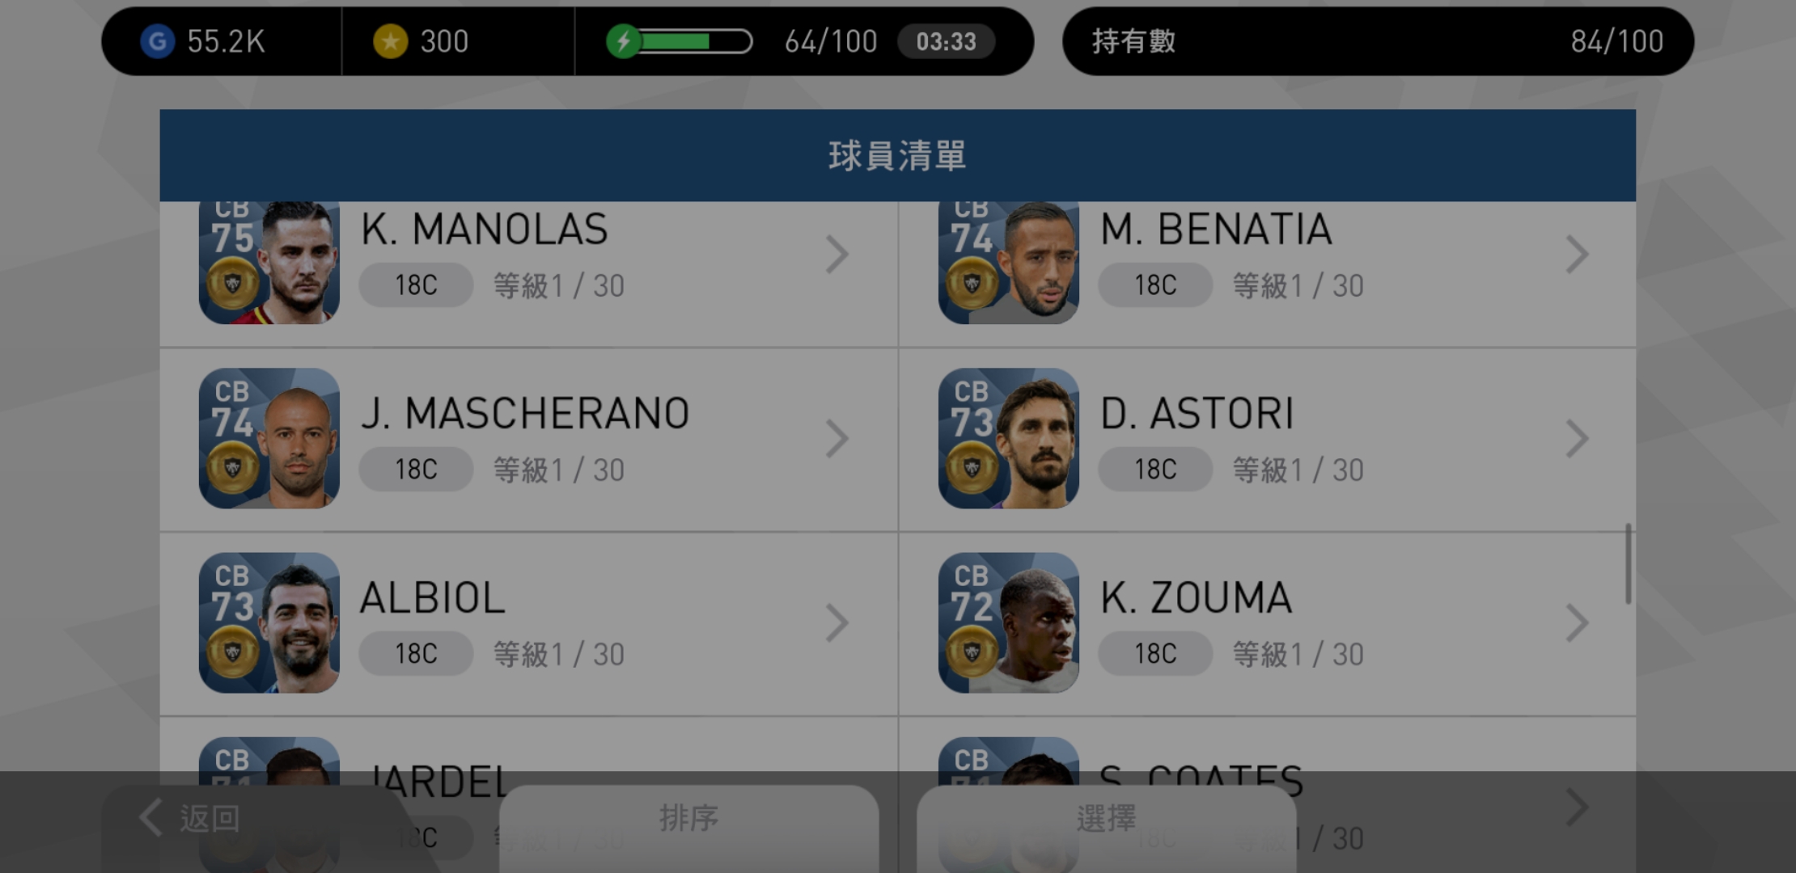
Task: Select D. Astori card portrait
Action: tap(1008, 438)
